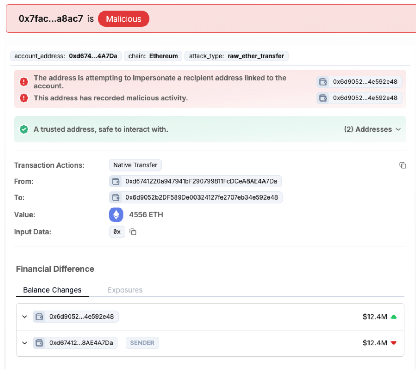Image resolution: width=416 pixels, height=370 pixels.
Task: Switch to the Exposures tab
Action: point(125,290)
